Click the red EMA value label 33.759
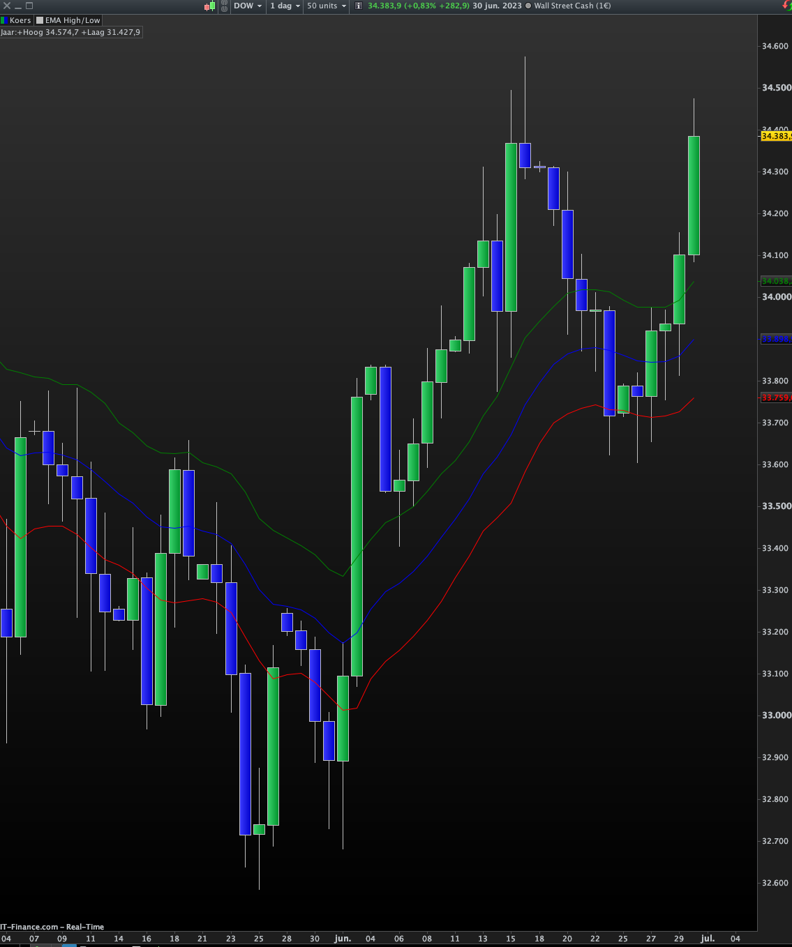 click(776, 397)
